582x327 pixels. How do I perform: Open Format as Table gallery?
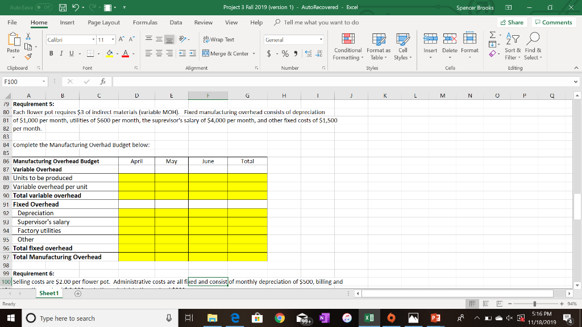379,47
